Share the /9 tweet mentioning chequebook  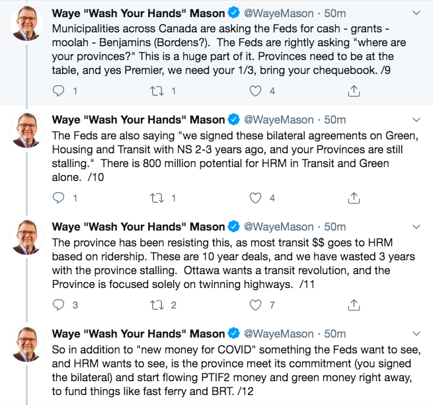[x=353, y=91]
